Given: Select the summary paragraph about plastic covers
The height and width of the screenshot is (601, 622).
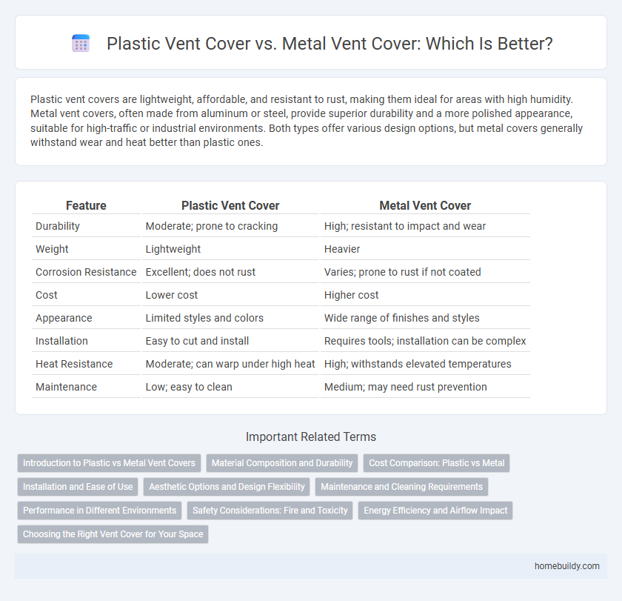Looking at the screenshot, I should [306, 120].
